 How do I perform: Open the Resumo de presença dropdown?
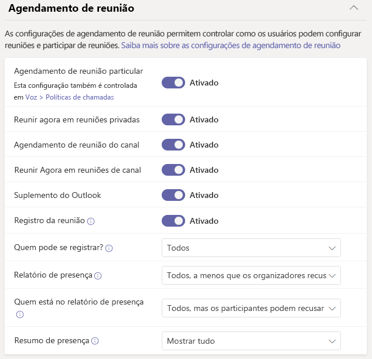pos(251,341)
